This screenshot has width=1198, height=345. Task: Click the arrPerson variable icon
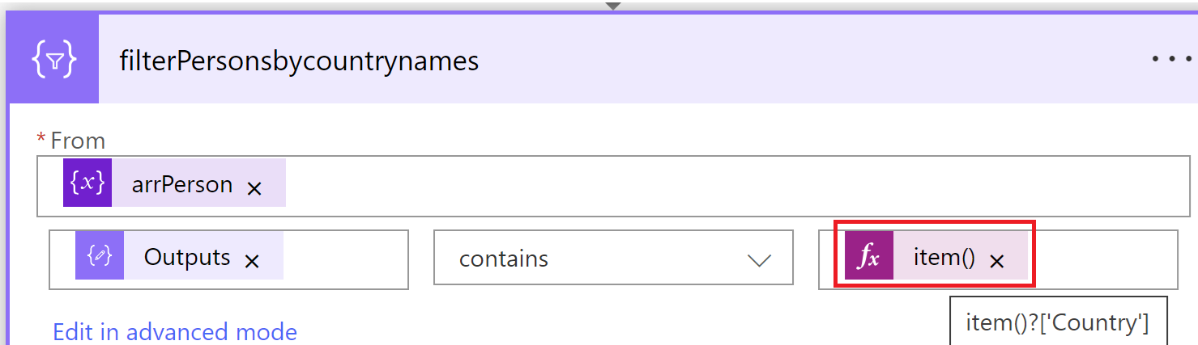pyautogui.click(x=87, y=183)
